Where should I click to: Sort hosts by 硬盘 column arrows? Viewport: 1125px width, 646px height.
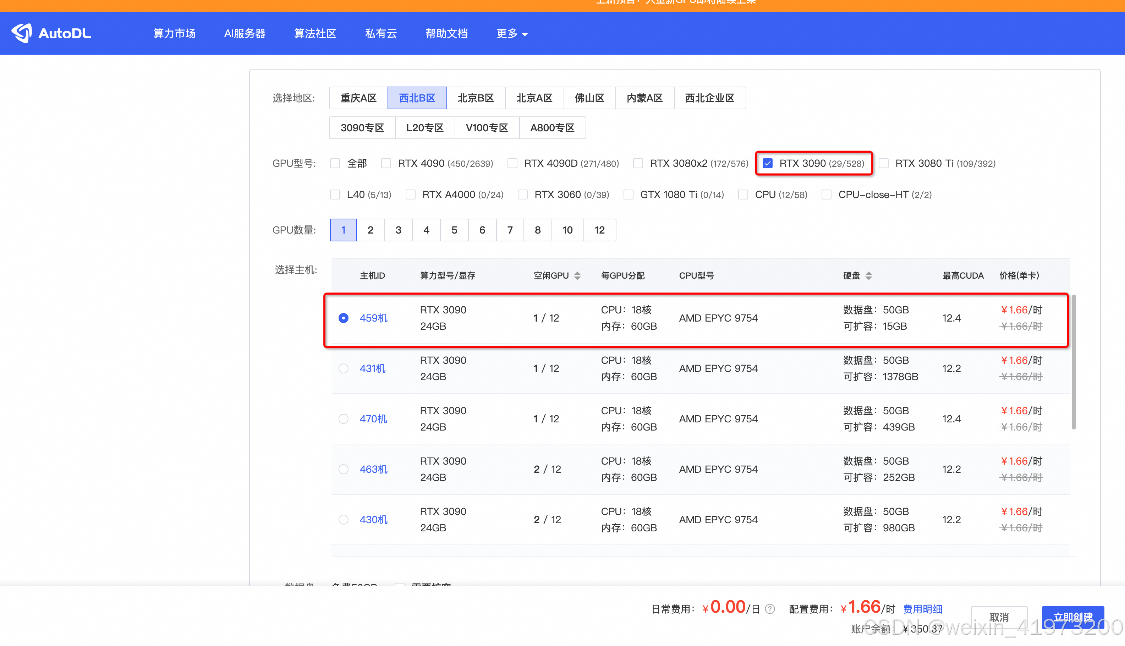tap(869, 275)
